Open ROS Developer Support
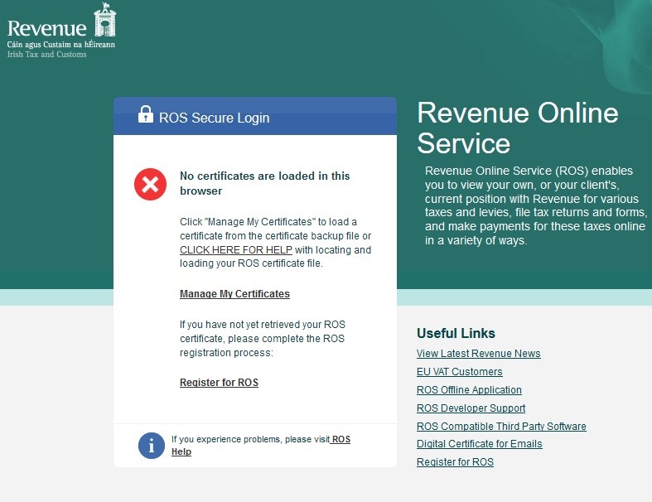Image resolution: width=652 pixels, height=502 pixels. [x=471, y=408]
